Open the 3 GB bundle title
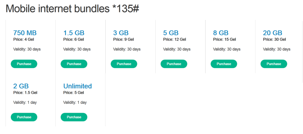303x134 pixels. (x=121, y=33)
